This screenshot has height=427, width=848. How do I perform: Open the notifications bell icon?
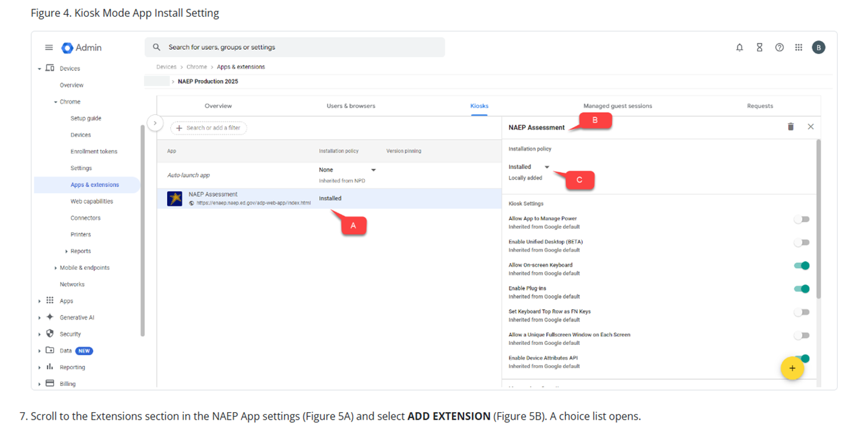click(x=740, y=48)
